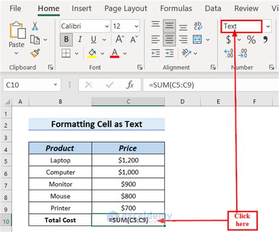
Task: Open the Alignment group dialog launcher
Action: pyautogui.click(x=213, y=67)
